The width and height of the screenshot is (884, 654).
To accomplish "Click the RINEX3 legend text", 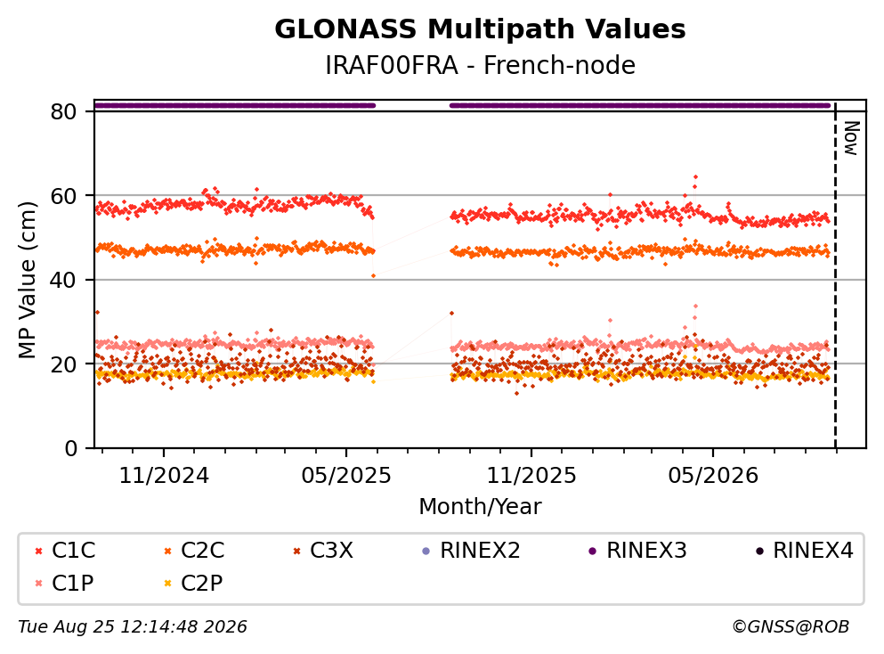I will click(x=646, y=551).
